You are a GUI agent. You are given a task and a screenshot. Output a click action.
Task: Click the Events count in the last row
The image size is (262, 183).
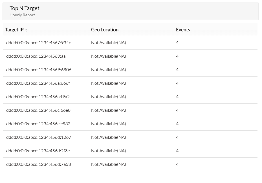click(177, 164)
